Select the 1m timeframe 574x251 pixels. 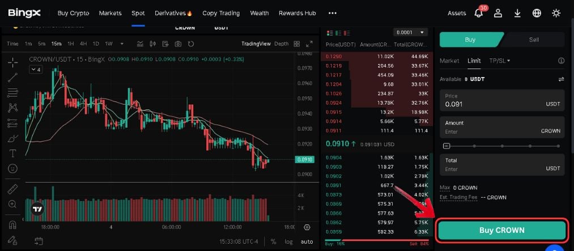tap(28, 44)
